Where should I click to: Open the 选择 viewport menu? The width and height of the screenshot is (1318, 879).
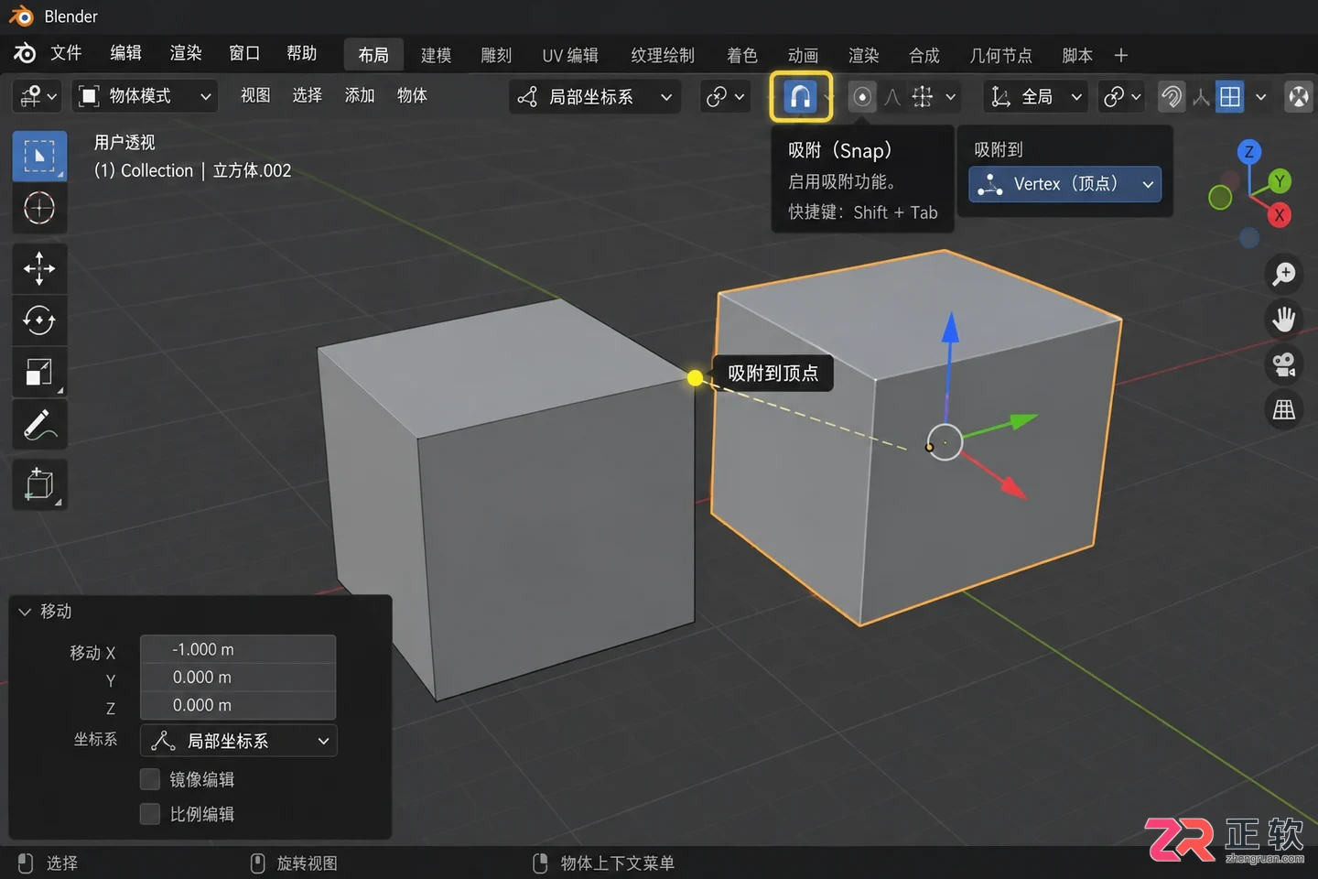(x=307, y=95)
